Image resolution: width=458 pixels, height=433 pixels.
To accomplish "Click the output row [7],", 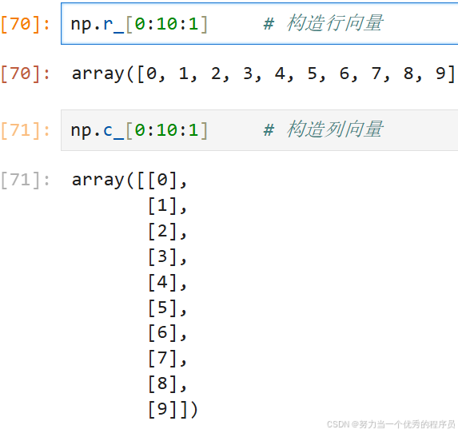I will tap(167, 358).
